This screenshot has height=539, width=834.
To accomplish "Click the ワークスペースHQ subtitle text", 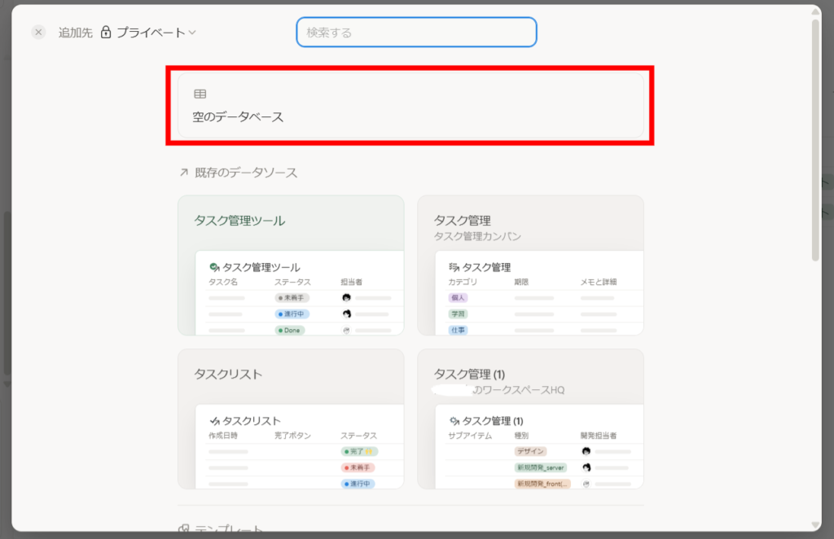I will coord(519,390).
